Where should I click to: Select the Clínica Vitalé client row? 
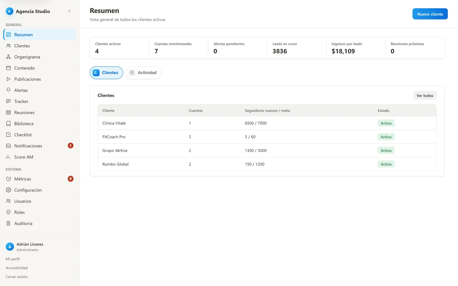pos(267,123)
